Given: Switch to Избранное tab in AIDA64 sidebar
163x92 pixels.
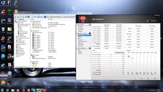Looking at the screenshot, I should (21, 19).
